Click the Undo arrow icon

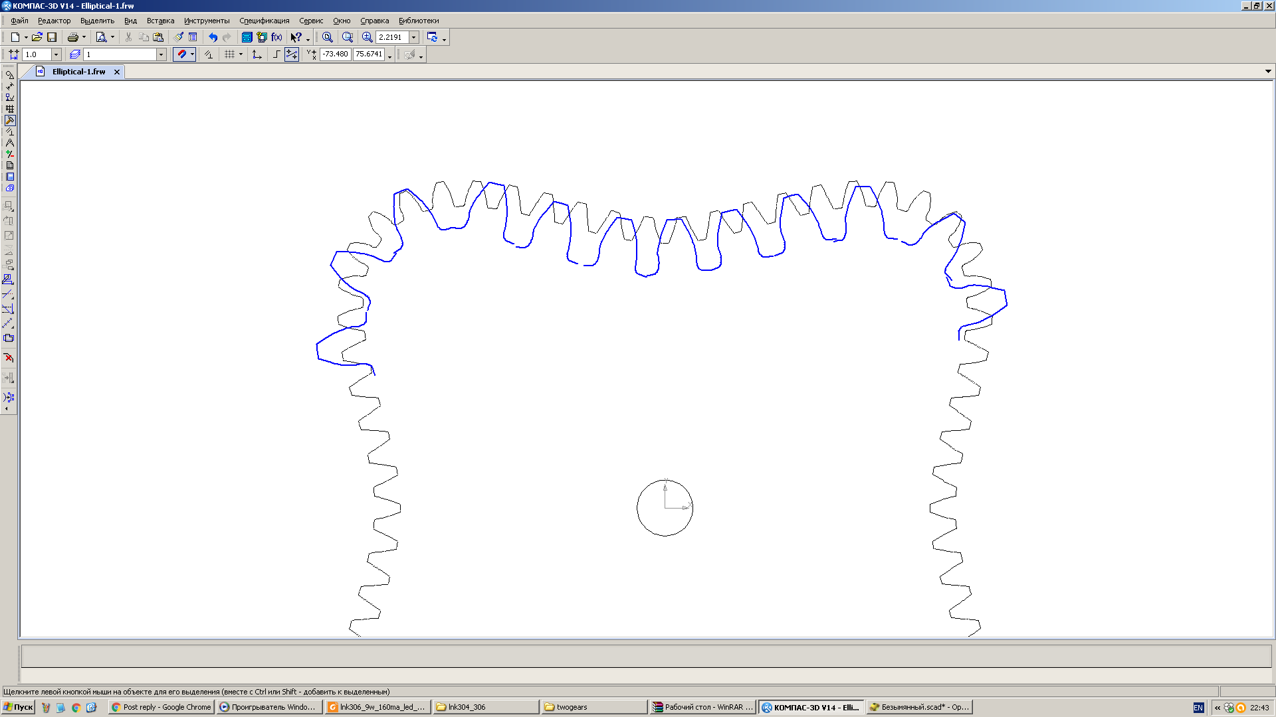click(x=213, y=37)
